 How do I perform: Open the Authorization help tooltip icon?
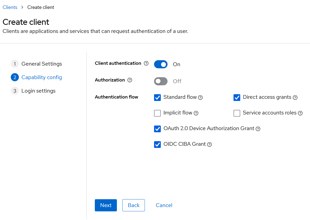click(x=130, y=80)
